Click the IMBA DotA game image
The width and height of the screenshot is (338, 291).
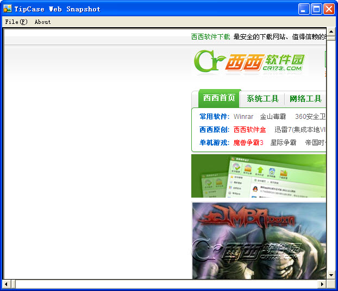[259, 241]
